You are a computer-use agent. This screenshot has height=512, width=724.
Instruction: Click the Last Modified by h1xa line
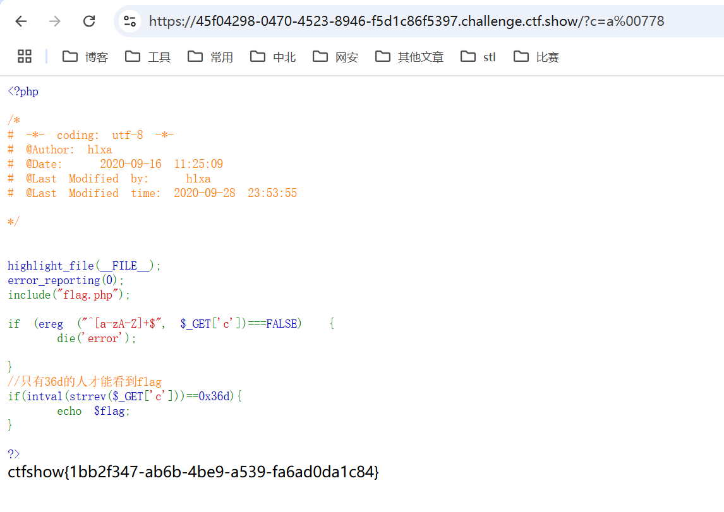click(109, 179)
